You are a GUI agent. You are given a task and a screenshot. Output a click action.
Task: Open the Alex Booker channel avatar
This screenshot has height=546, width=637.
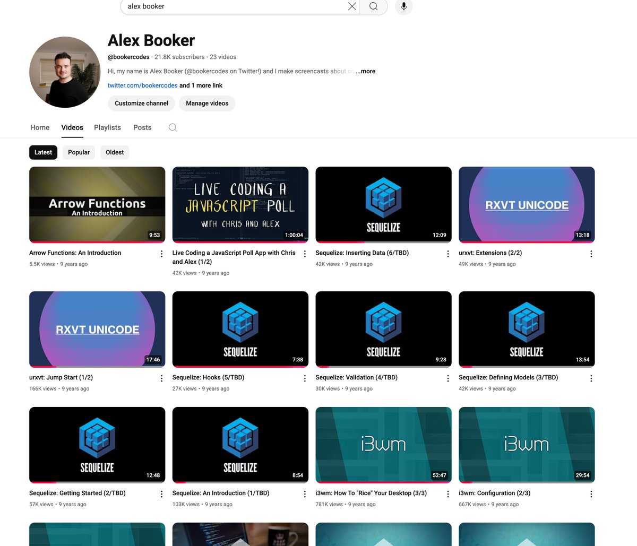pos(65,72)
